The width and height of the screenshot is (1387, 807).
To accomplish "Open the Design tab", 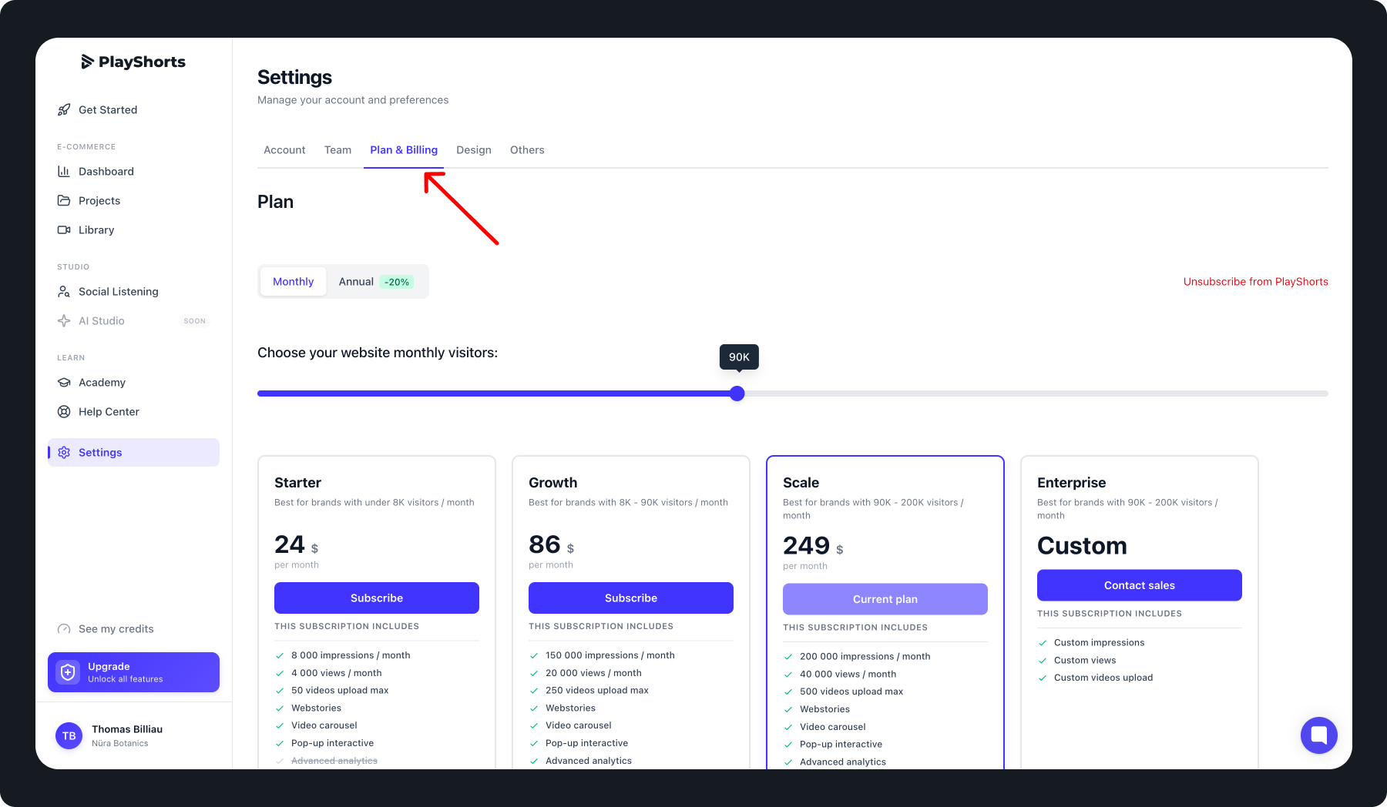I will pyautogui.click(x=474, y=150).
